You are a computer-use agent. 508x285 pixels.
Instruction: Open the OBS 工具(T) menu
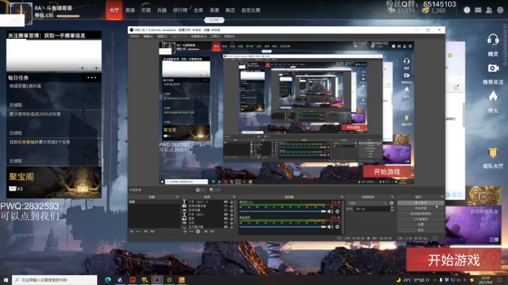215,37
